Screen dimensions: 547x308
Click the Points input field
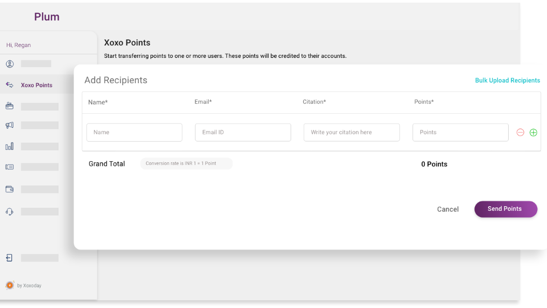pos(460,132)
